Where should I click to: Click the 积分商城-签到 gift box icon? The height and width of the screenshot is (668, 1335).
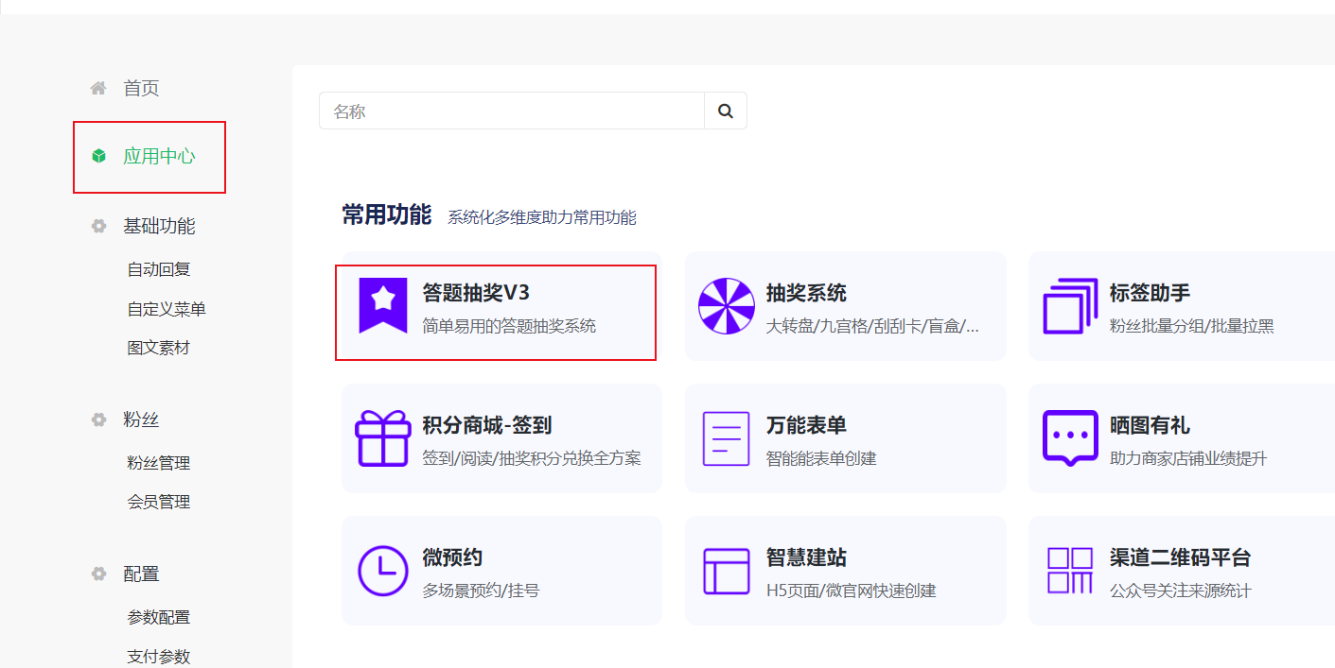(x=382, y=437)
